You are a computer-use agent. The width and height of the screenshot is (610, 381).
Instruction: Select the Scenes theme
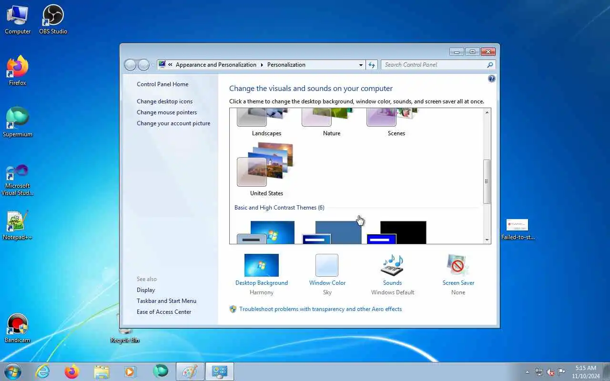[396, 123]
